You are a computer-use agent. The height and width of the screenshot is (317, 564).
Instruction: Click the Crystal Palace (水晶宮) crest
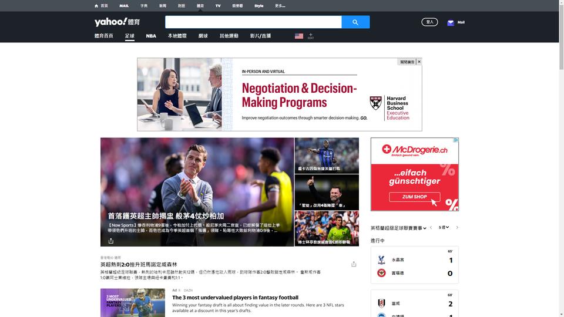381,259
